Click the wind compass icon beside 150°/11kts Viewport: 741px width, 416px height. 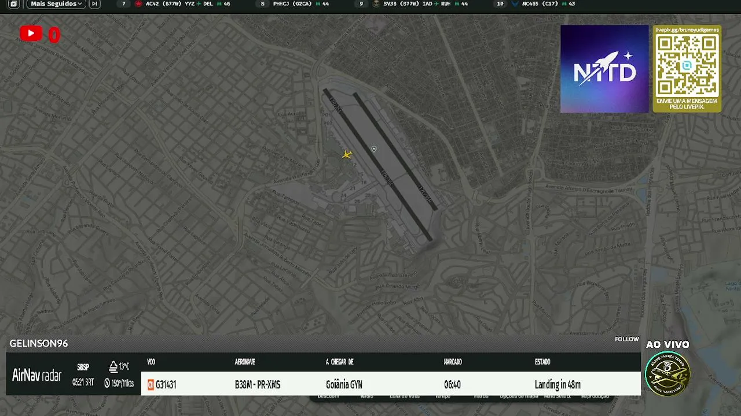pyautogui.click(x=107, y=383)
